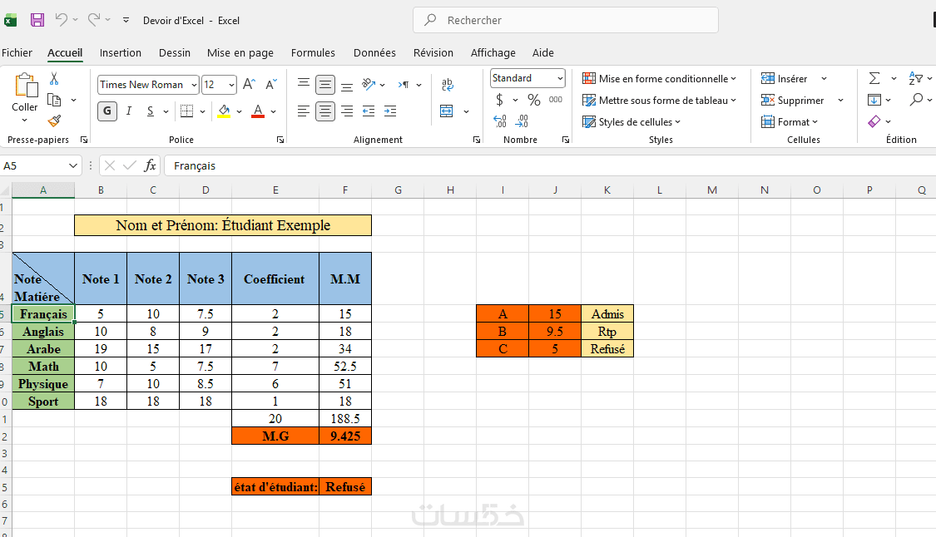936x537 pixels.
Task: Select the format painter brush
Action: [x=54, y=121]
